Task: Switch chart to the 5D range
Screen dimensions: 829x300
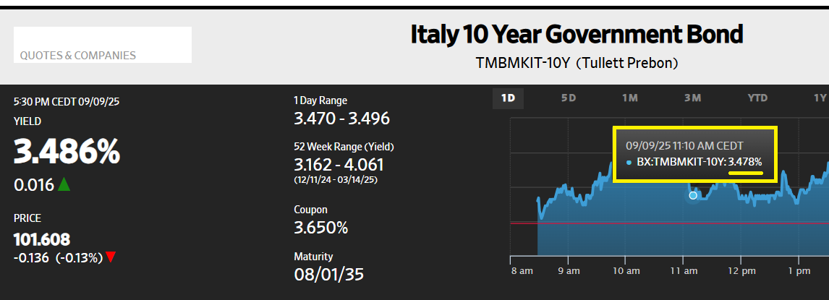Action: [x=569, y=98]
